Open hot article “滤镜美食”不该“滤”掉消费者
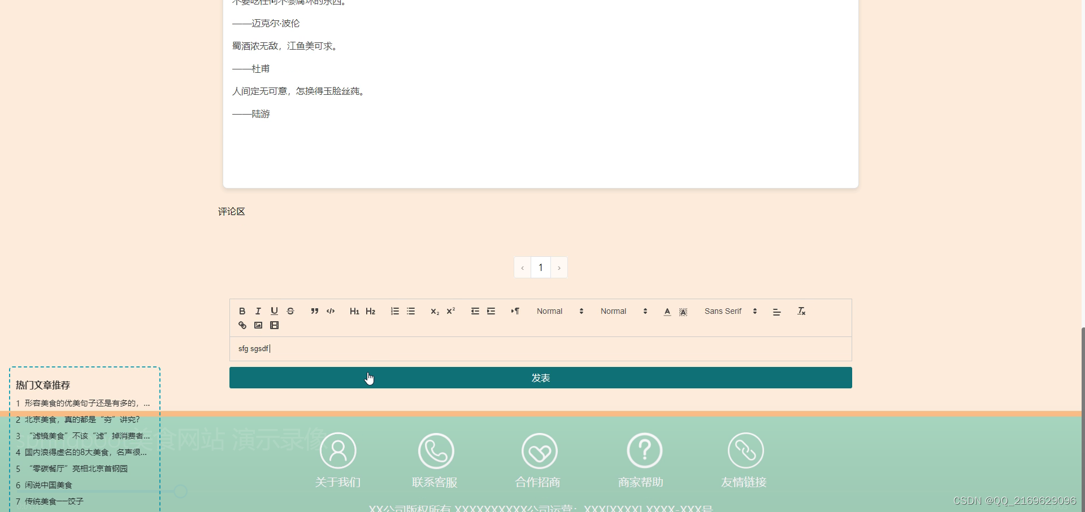The width and height of the screenshot is (1085, 512). [x=83, y=436]
